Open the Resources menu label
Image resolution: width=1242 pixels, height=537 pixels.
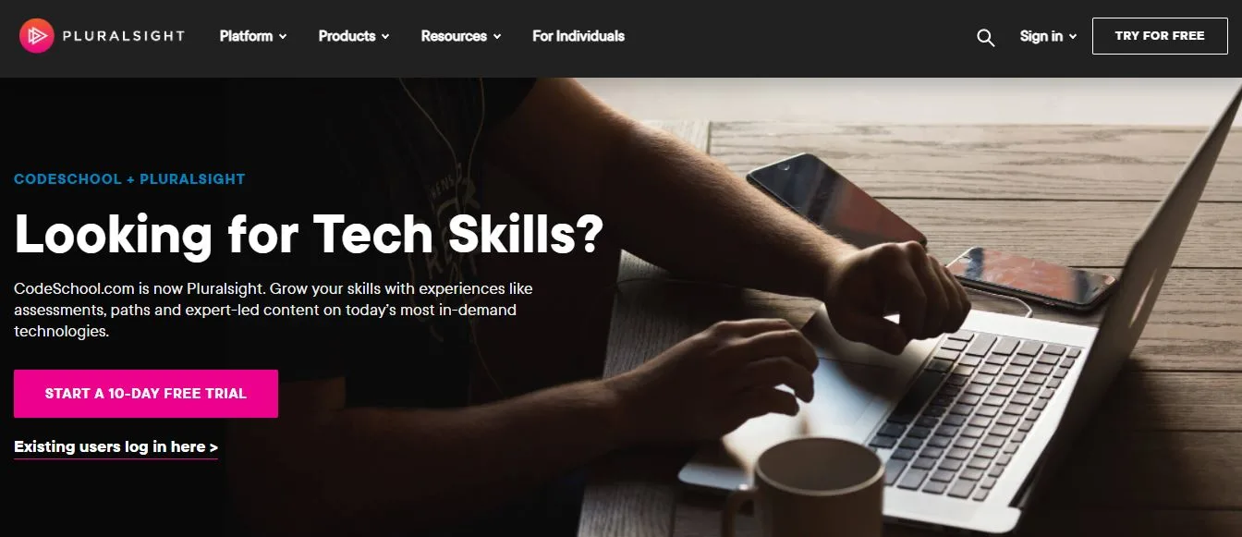(454, 36)
